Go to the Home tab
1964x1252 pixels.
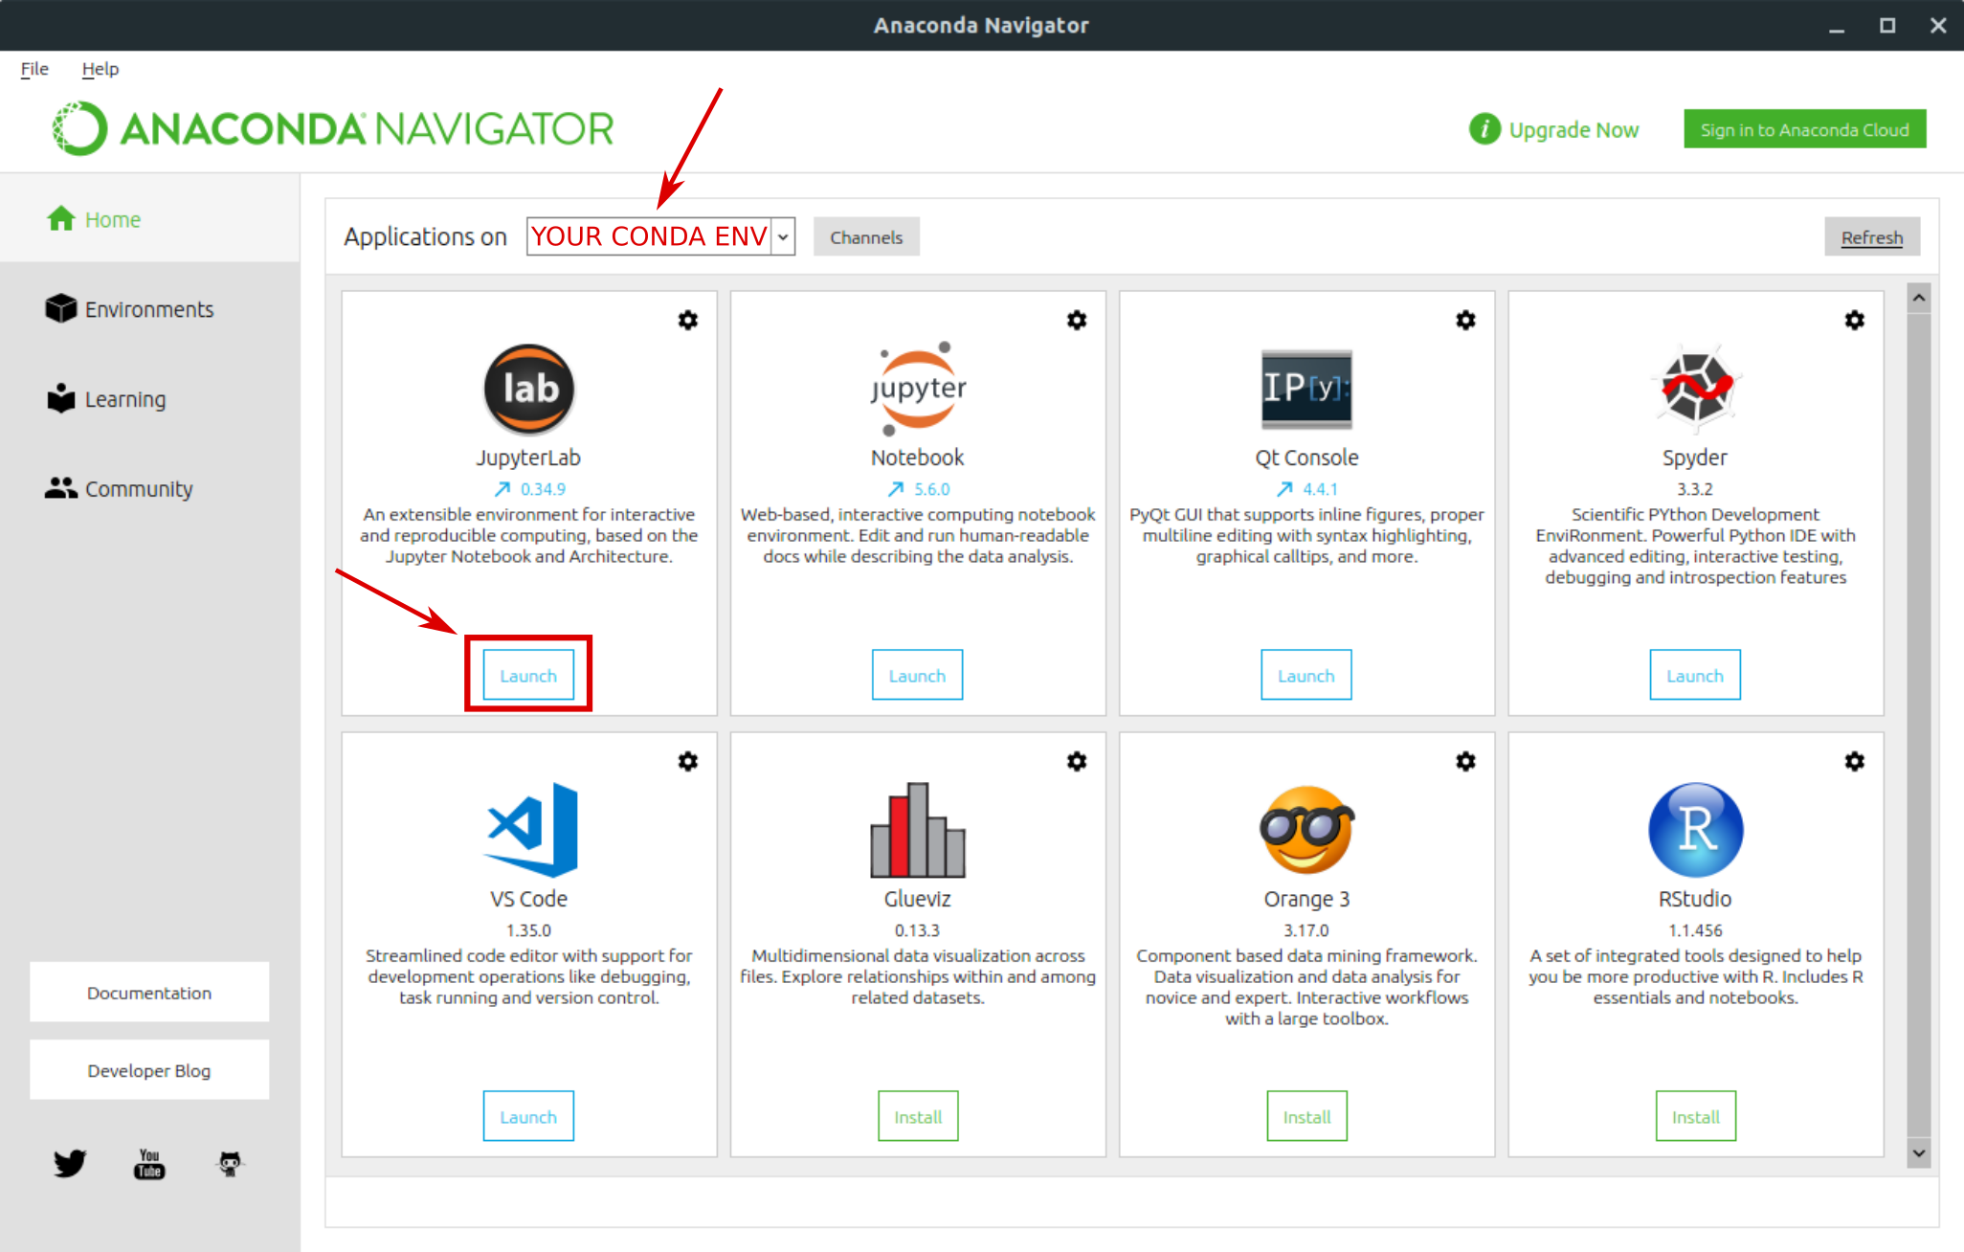[x=149, y=219]
